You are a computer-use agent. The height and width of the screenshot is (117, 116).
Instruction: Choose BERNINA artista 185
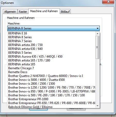52,64
